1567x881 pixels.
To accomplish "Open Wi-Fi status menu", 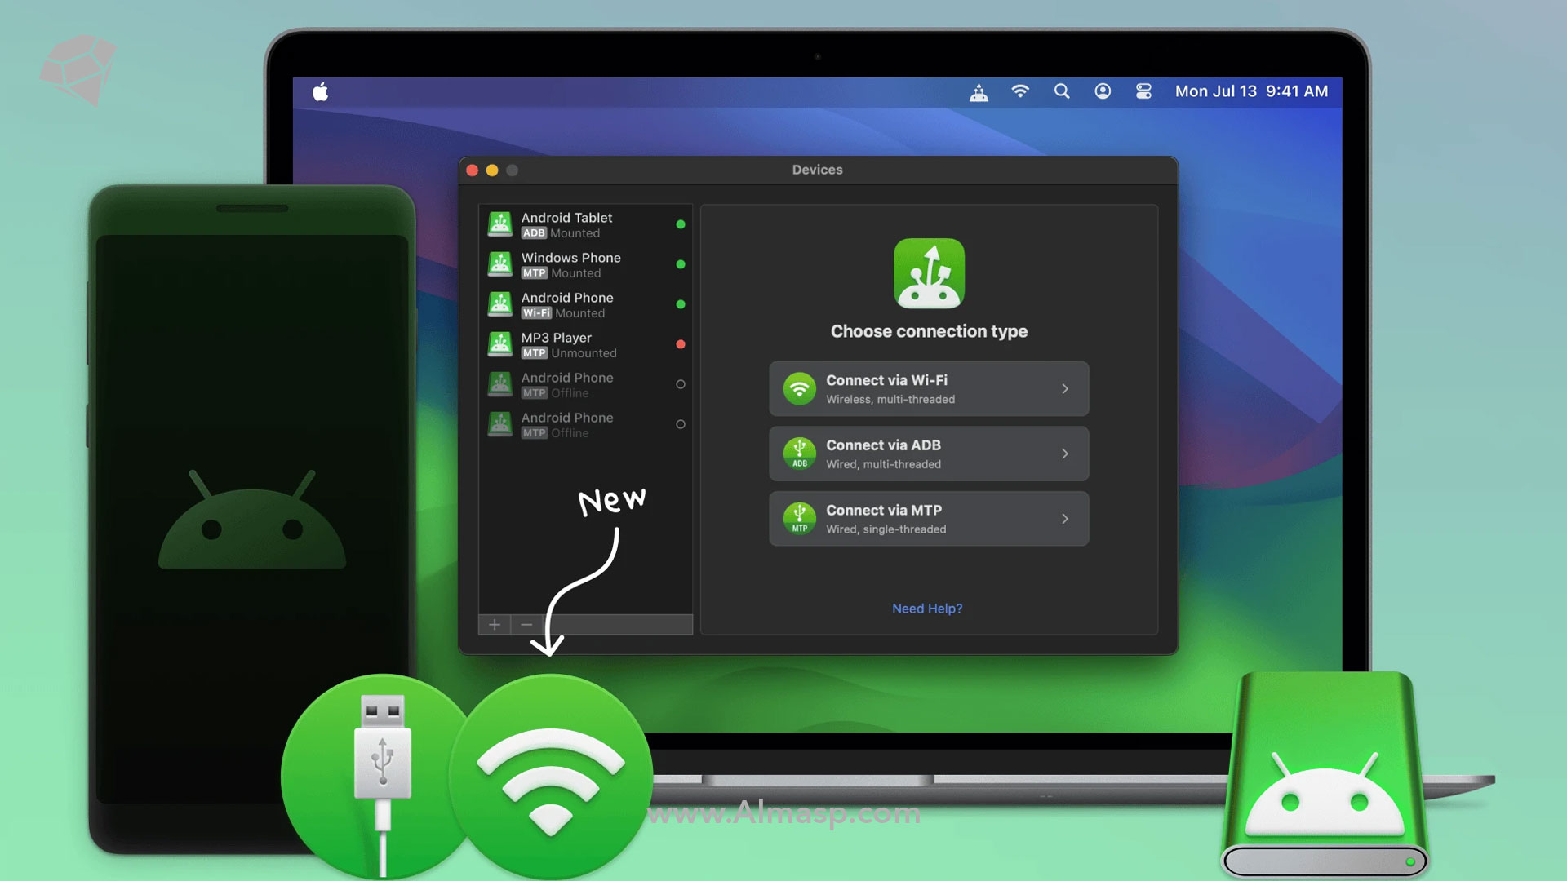I will pos(1020,91).
